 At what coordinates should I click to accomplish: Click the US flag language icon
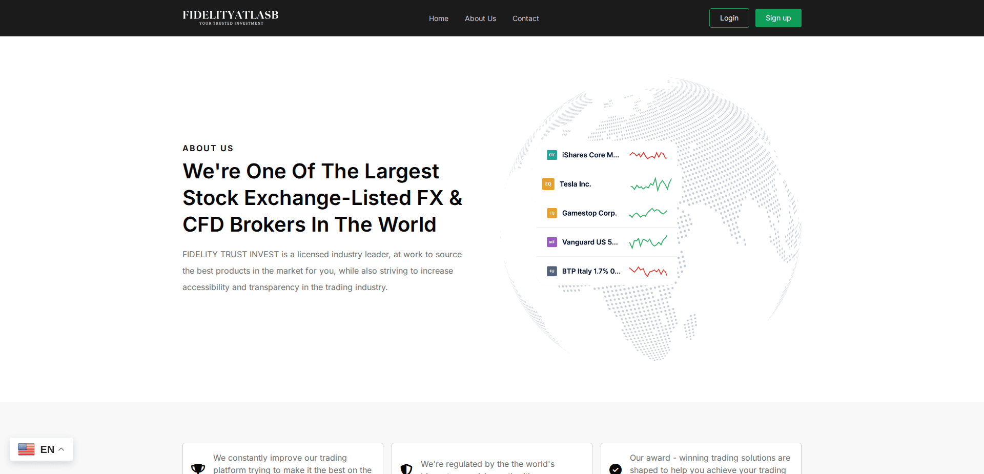coord(26,449)
